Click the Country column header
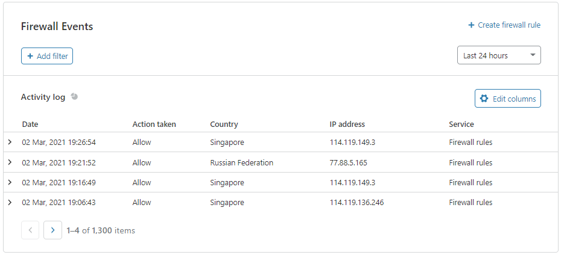 tap(224, 124)
